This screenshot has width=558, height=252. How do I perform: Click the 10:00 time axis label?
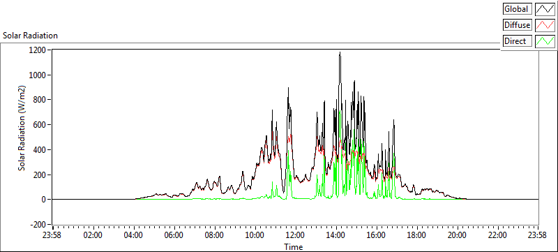(x=255, y=235)
